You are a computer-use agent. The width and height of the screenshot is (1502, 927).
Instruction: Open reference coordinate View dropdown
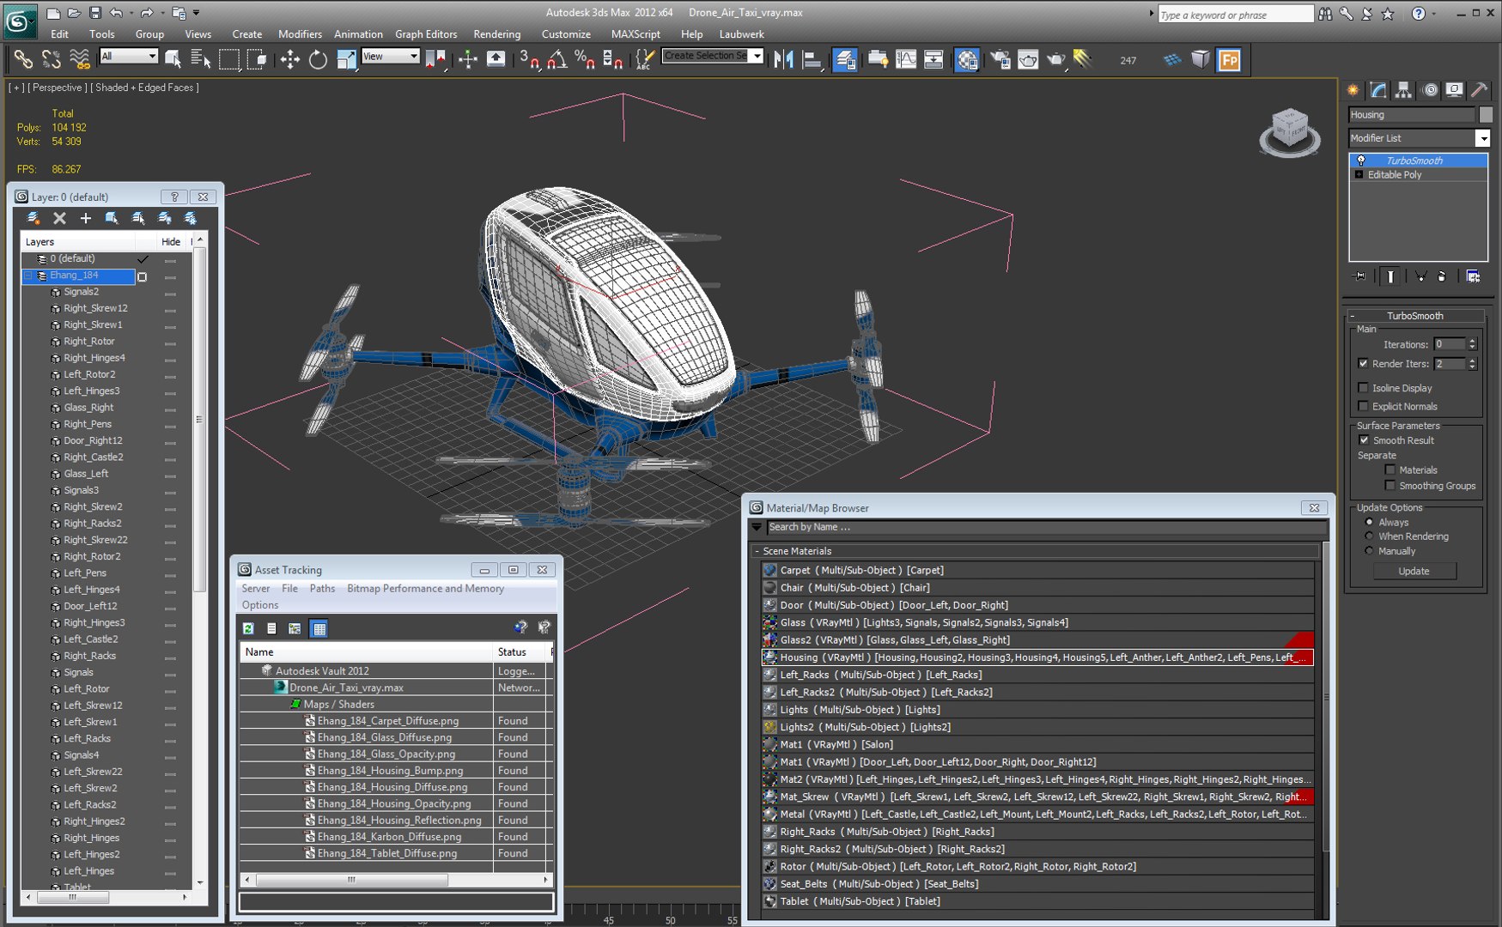click(x=414, y=56)
